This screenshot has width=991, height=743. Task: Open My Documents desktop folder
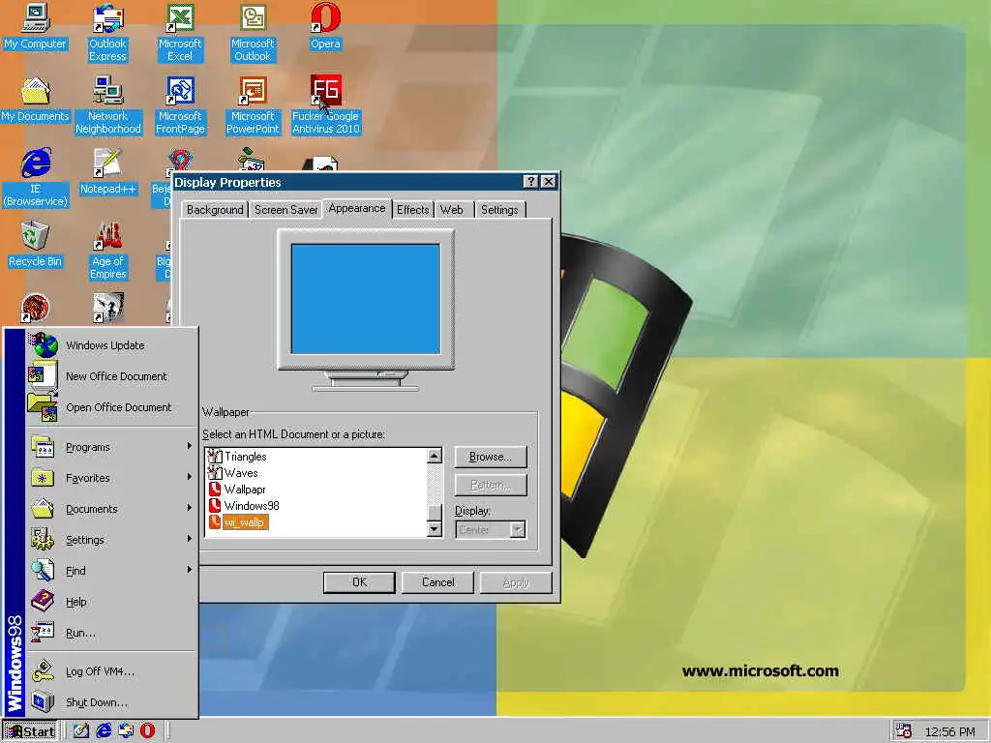click(36, 100)
